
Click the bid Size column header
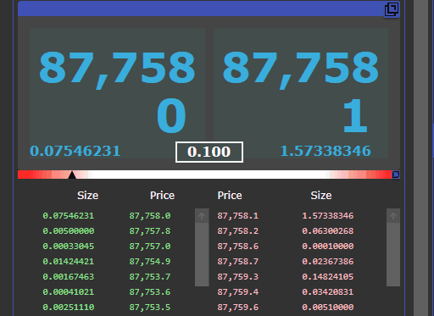(x=88, y=196)
